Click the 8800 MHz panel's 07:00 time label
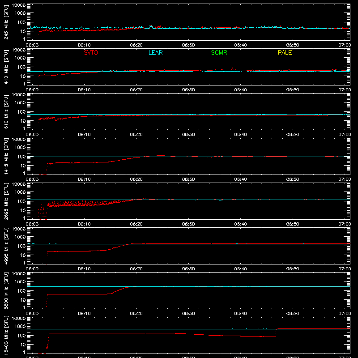Screen dimensions: 358x358 coord(345,314)
